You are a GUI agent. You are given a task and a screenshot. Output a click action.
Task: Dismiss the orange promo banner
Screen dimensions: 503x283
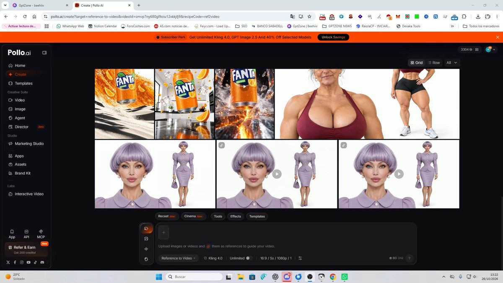click(498, 37)
